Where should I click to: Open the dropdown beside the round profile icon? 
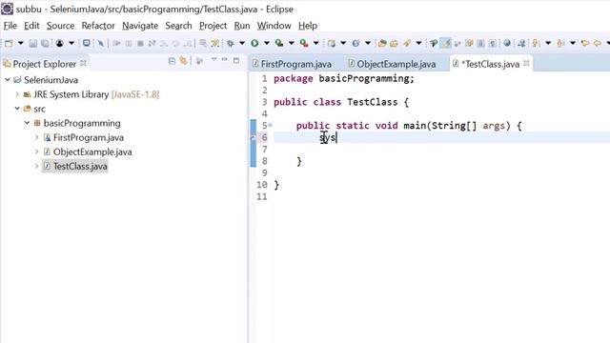(71, 43)
